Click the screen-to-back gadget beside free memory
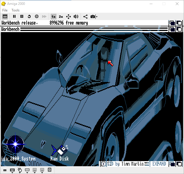 click(x=172, y=23)
